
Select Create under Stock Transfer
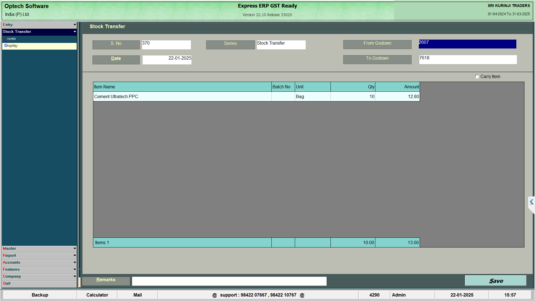(x=11, y=39)
